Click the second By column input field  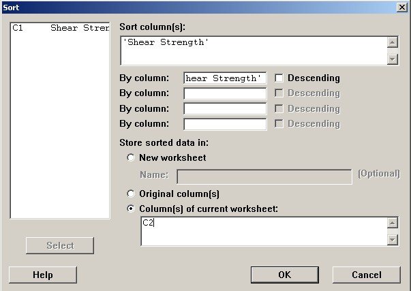pyautogui.click(x=225, y=93)
